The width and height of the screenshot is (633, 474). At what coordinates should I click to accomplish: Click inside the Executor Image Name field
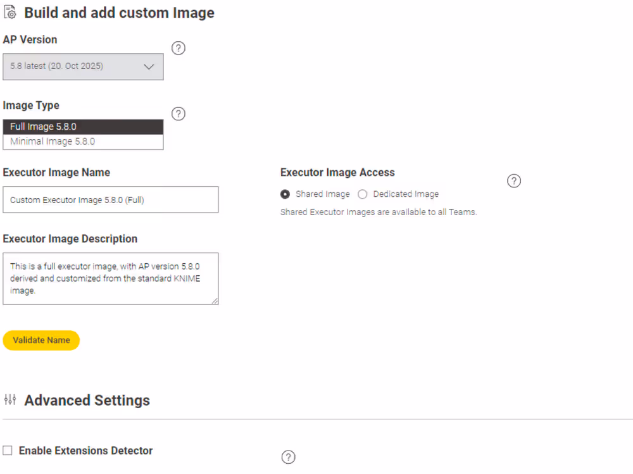pos(111,199)
